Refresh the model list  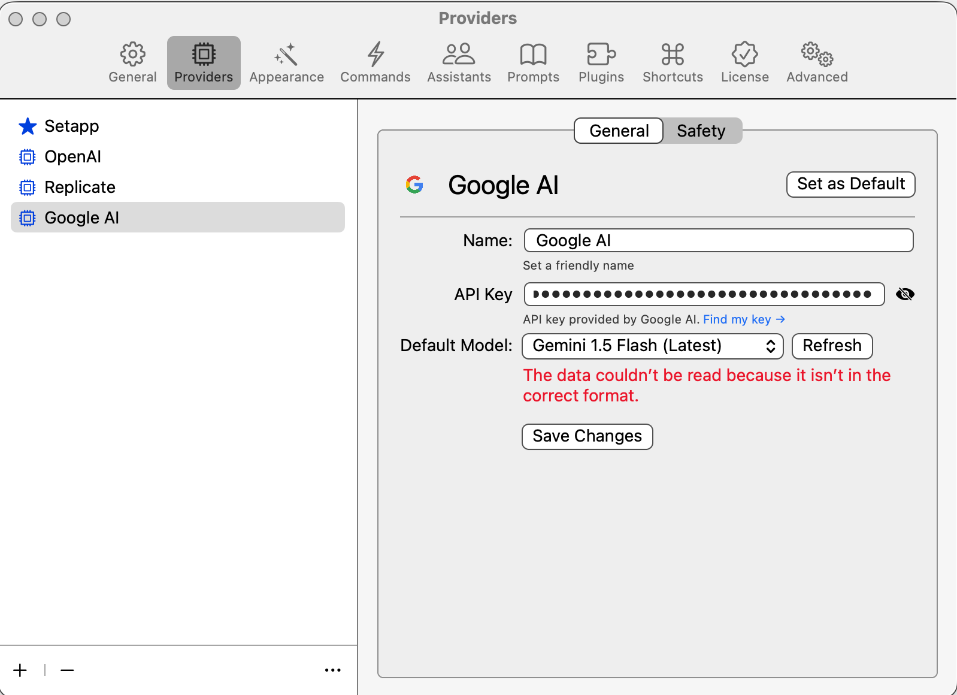tap(832, 346)
